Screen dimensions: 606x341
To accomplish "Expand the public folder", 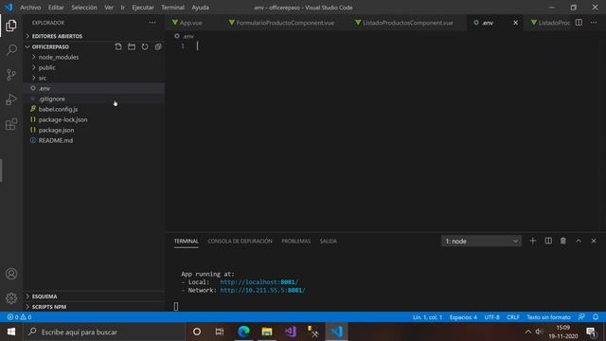I will (46, 67).
